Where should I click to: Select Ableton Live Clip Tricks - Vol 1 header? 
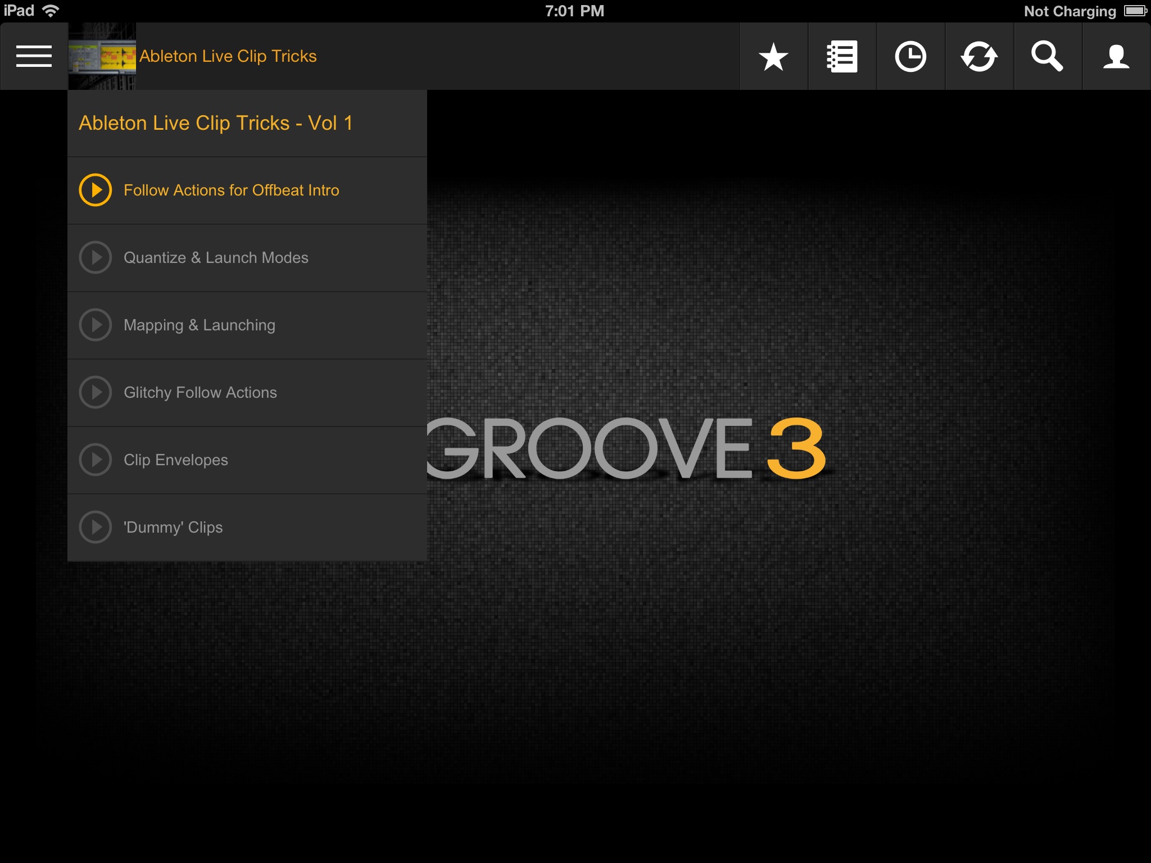coord(247,123)
